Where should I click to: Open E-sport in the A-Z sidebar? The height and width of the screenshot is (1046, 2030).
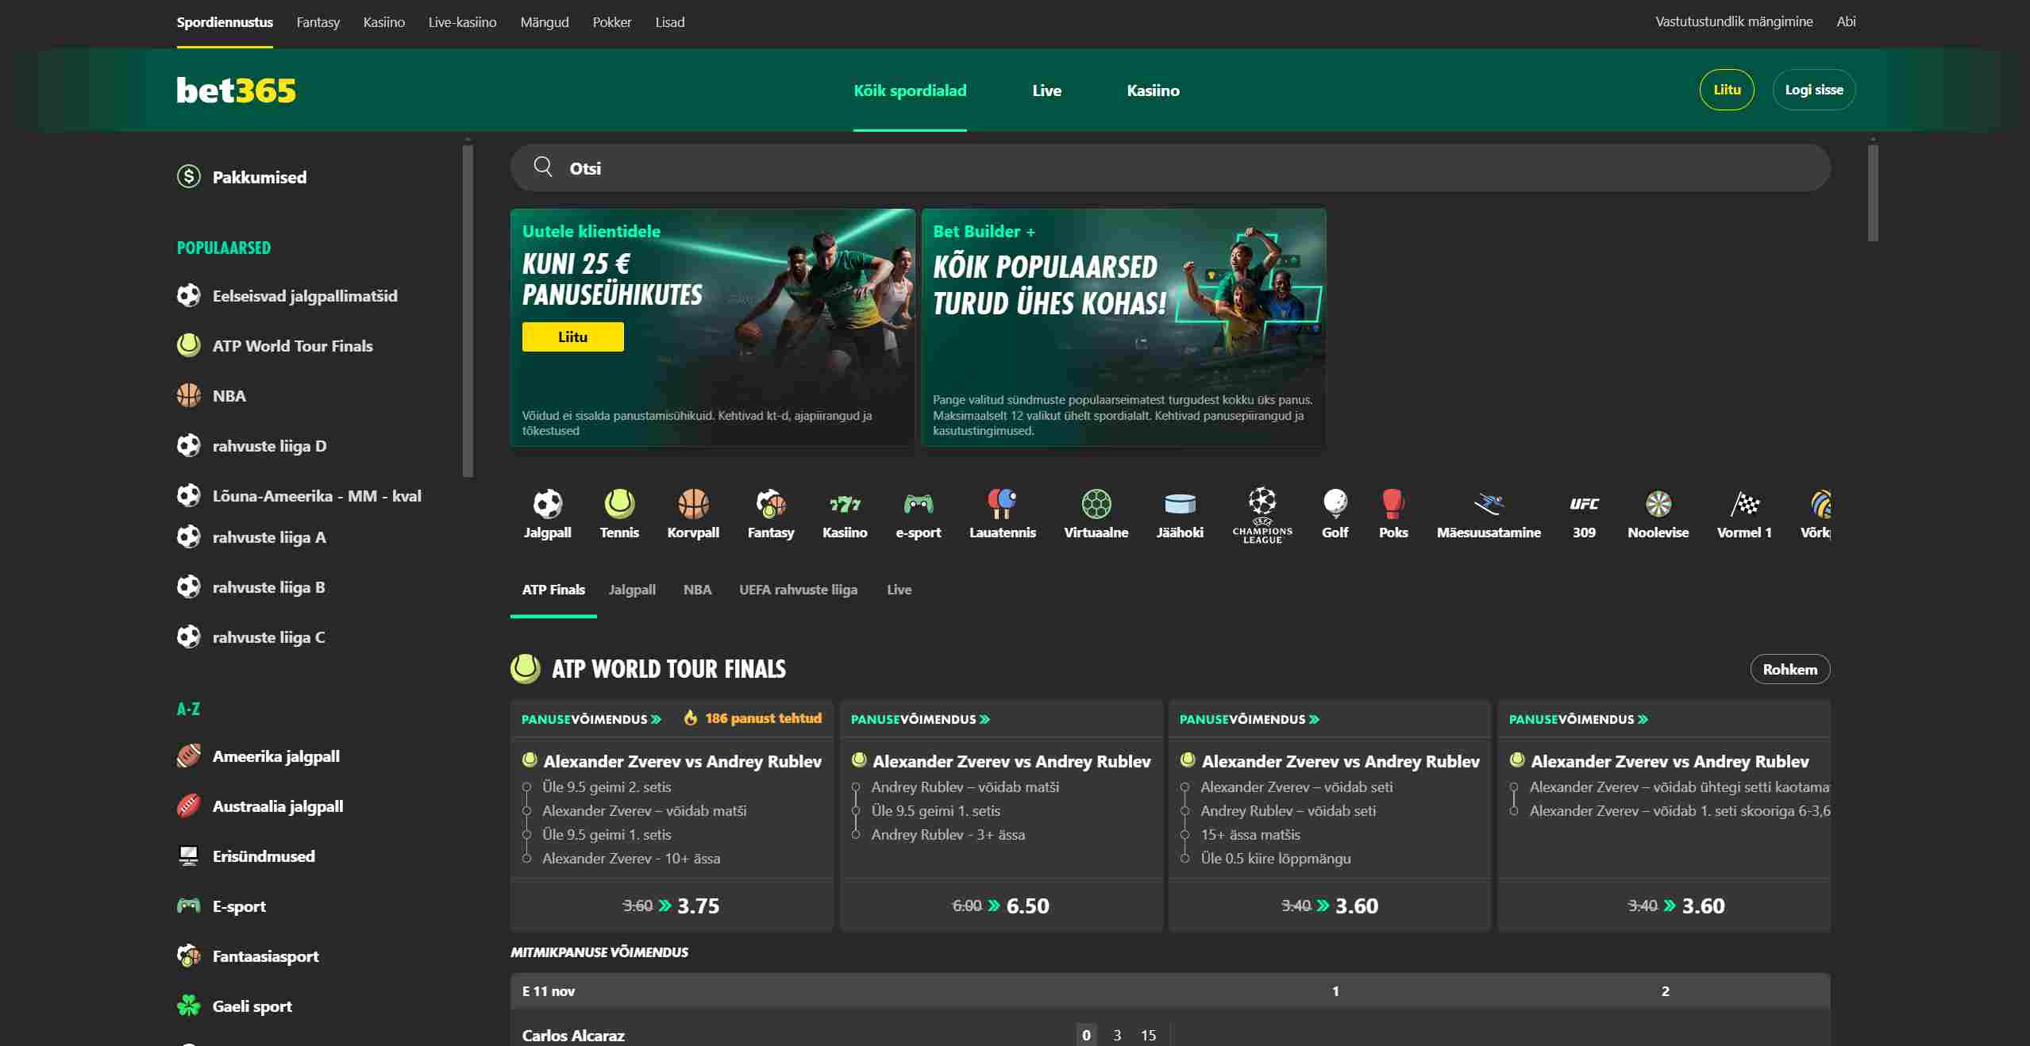pyautogui.click(x=238, y=906)
